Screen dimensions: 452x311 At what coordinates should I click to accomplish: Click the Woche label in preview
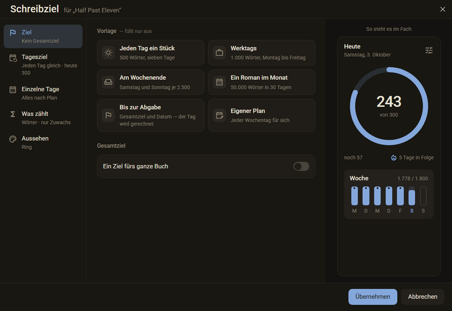[359, 178]
